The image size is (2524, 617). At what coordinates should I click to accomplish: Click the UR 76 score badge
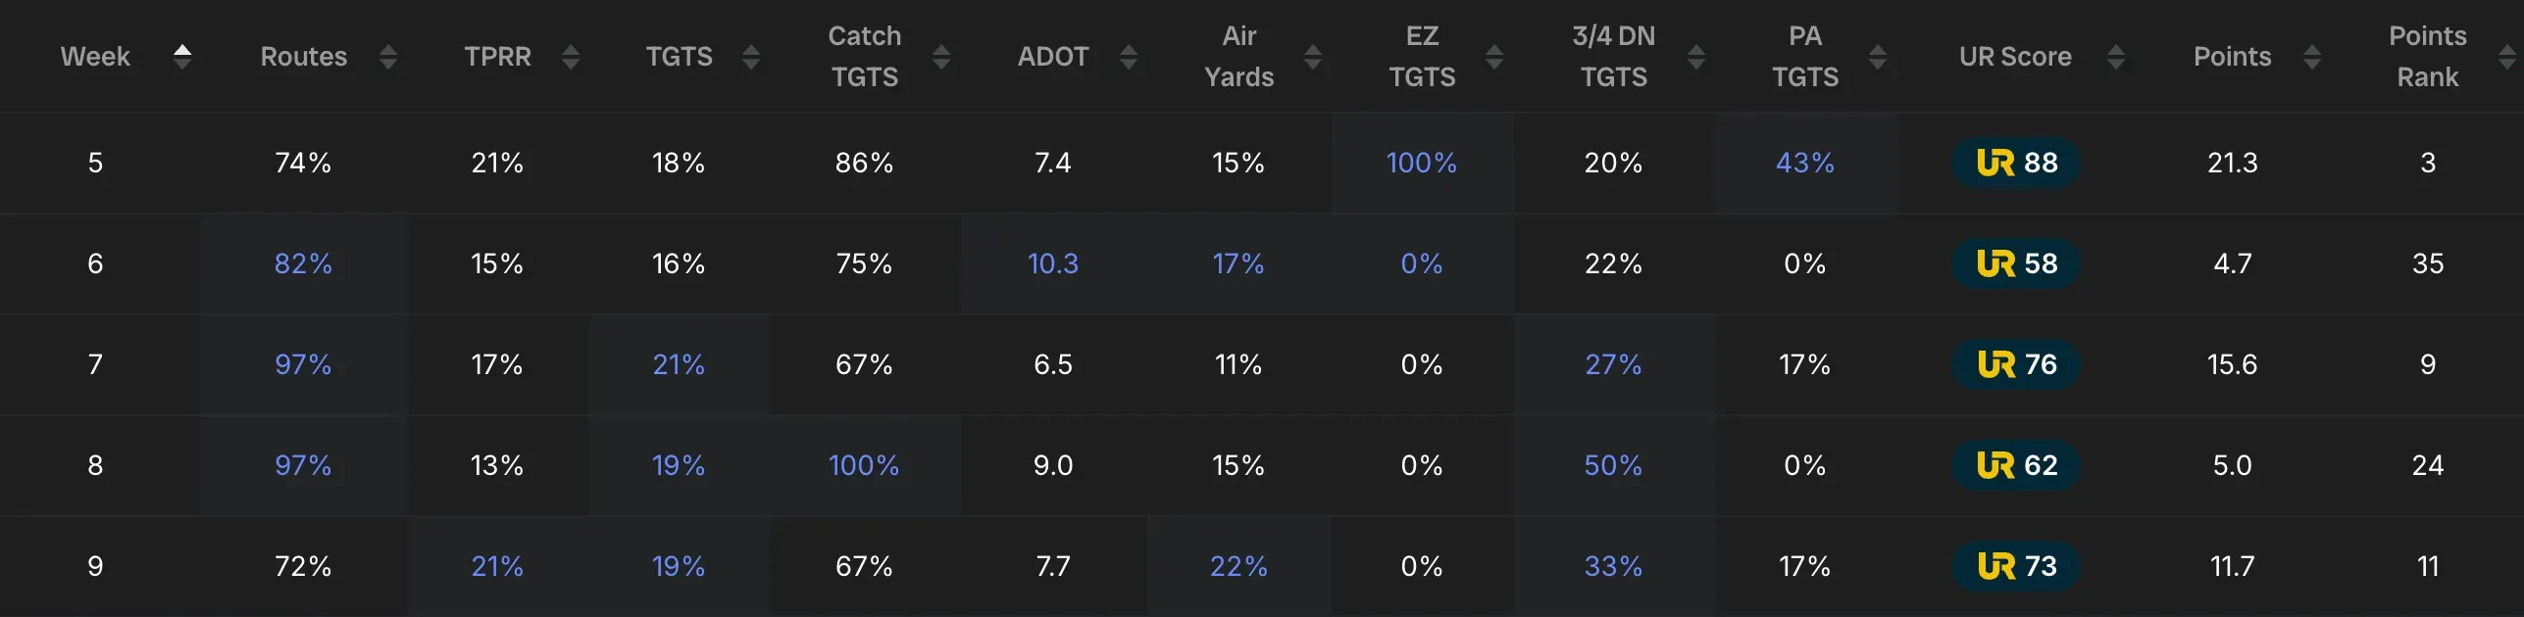click(x=2016, y=364)
